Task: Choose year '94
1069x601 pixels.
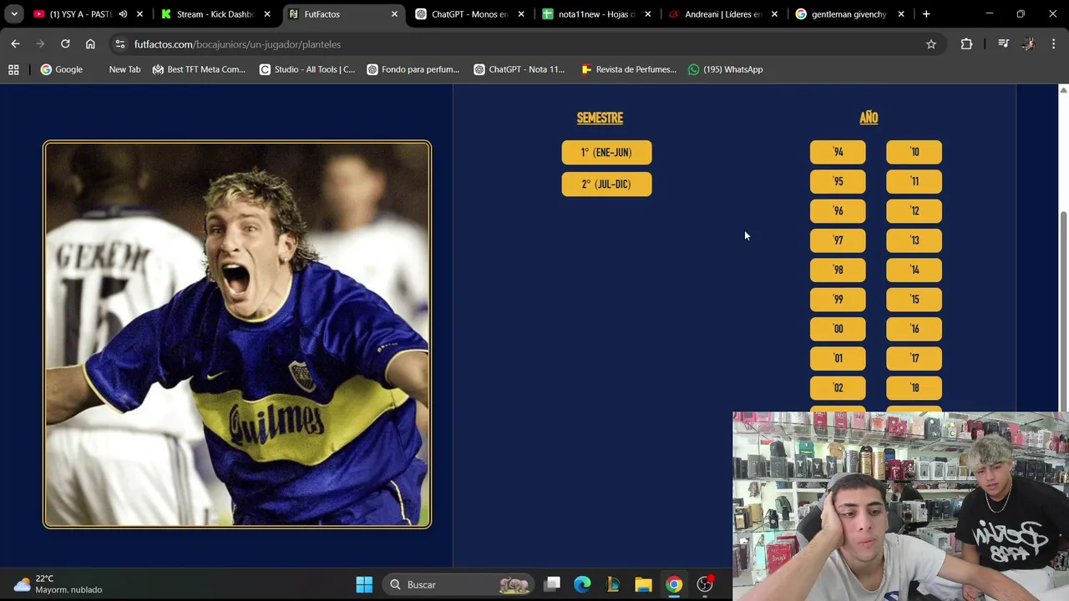Action: (838, 152)
